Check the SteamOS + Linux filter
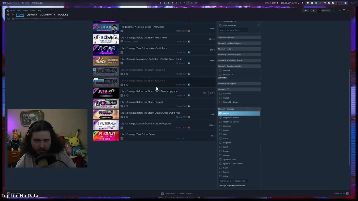This screenshot has width=358, height=201. pos(220,102)
